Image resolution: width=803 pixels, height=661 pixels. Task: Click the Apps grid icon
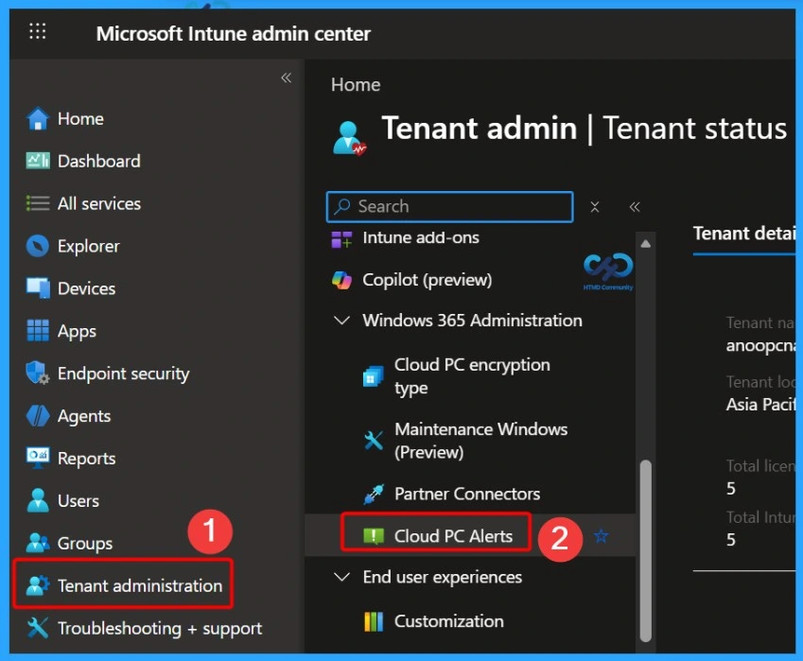(x=38, y=330)
